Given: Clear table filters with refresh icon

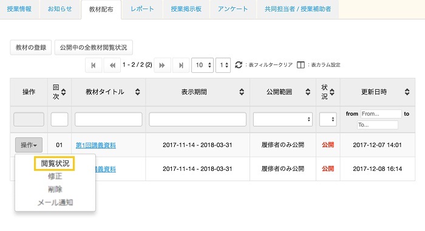Looking at the screenshot, I should 239,65.
